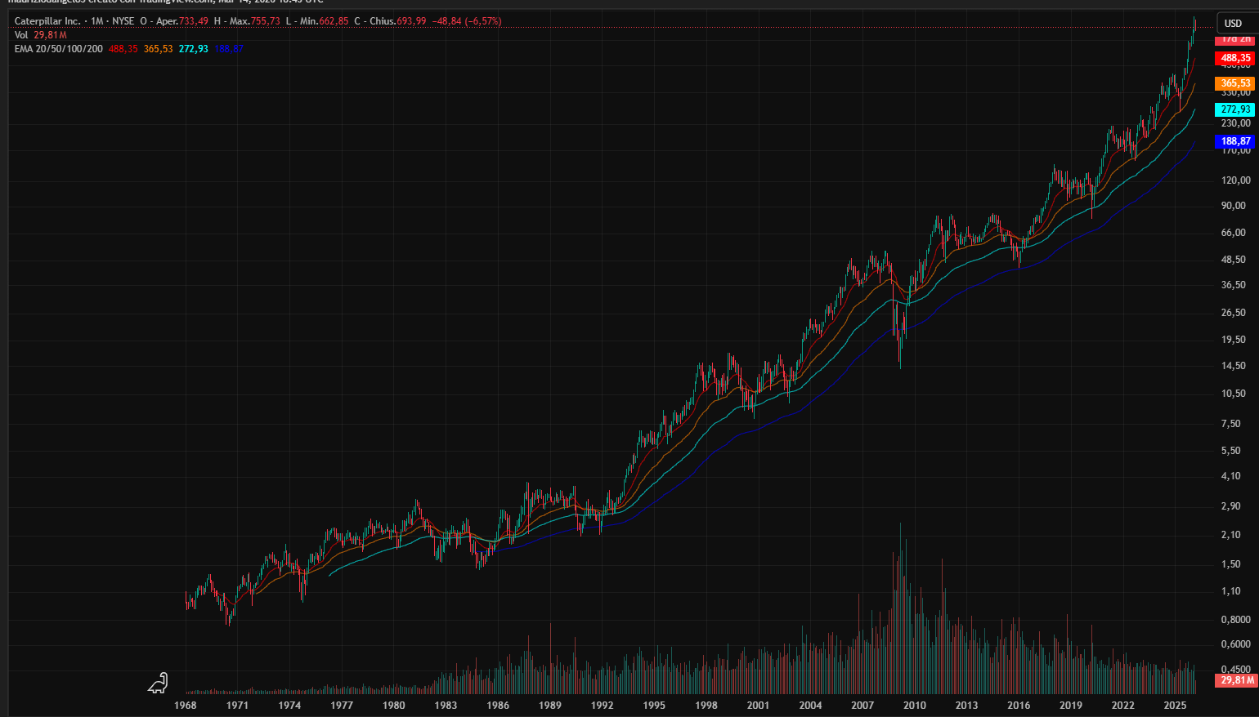
Task: Click the 2010 label on time axis
Action: pyautogui.click(x=915, y=706)
